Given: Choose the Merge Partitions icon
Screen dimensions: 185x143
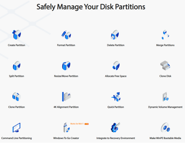Looking at the screenshot, I should [165, 35].
